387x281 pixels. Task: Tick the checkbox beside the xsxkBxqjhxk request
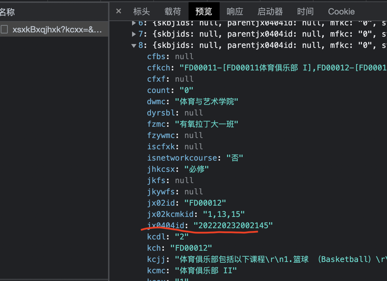tap(4, 30)
